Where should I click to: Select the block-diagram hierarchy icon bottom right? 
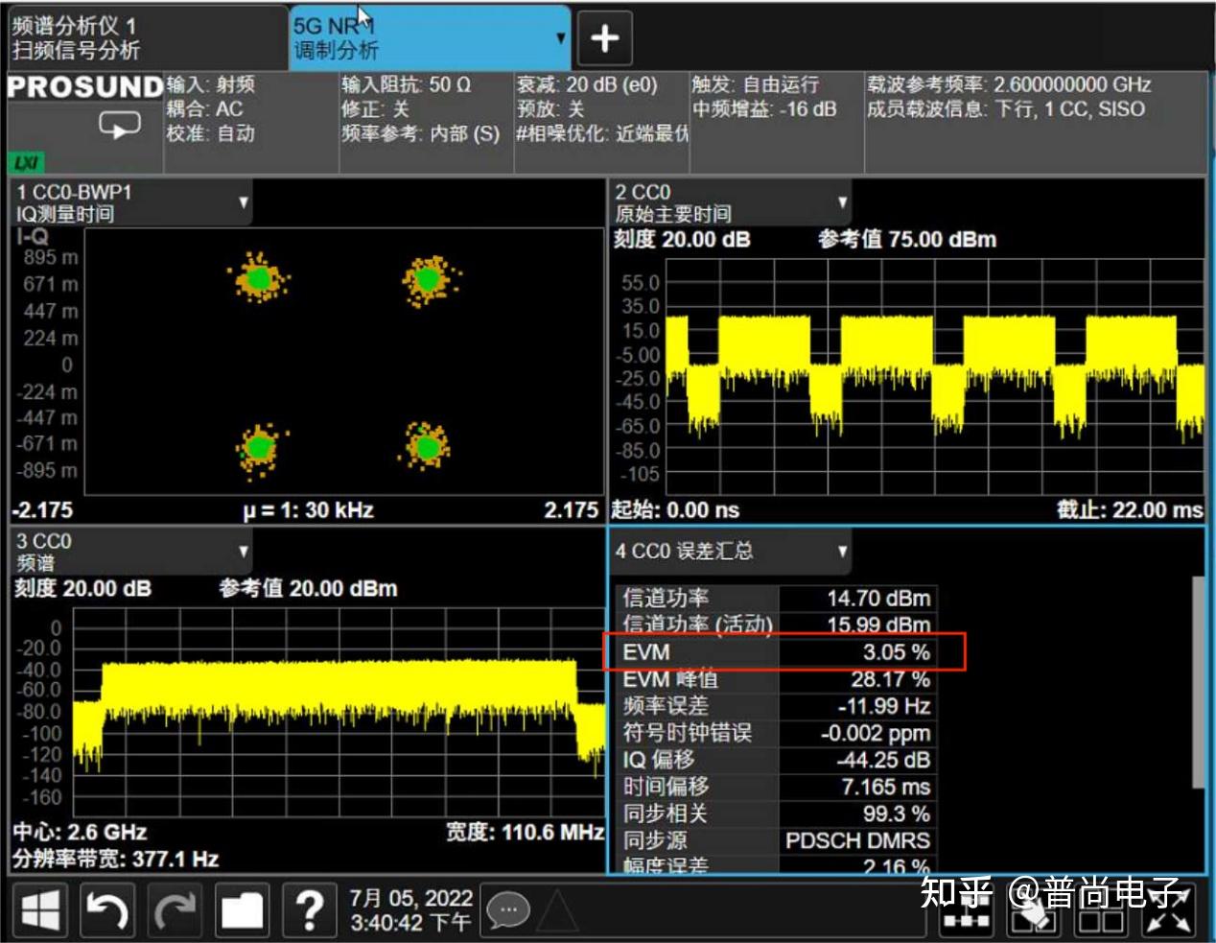[967, 909]
